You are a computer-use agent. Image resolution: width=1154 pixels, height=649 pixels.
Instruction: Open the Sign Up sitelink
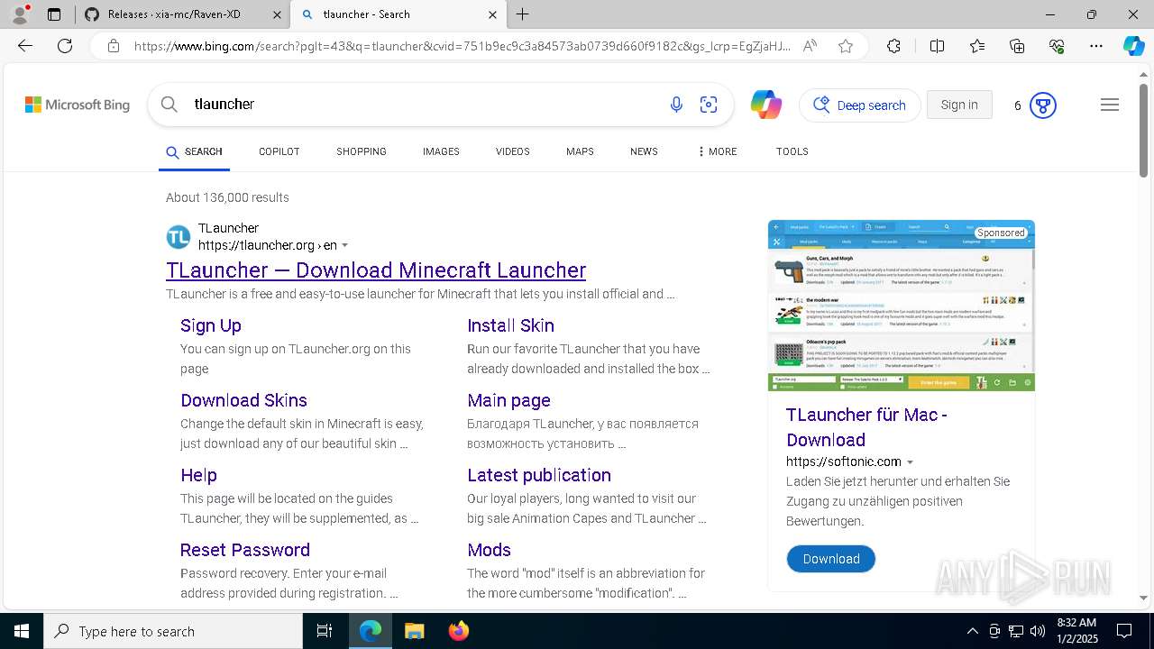[211, 325]
